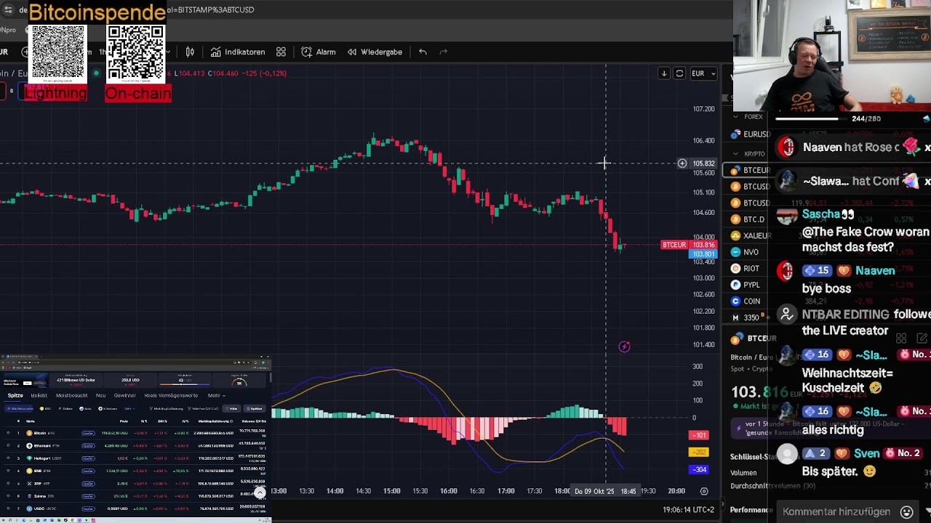This screenshot has height=523, width=931.
Task: Add an order at the 105.832 crosshair plus
Action: pyautogui.click(x=682, y=163)
